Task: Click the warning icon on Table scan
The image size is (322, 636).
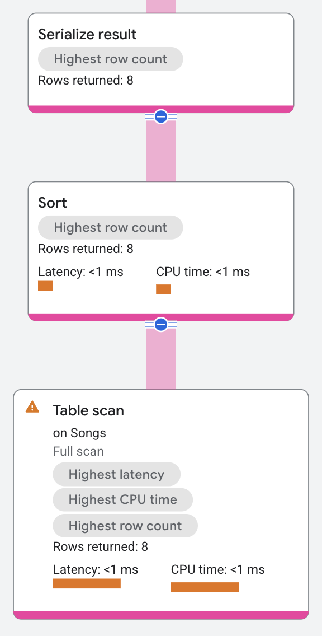Action: pyautogui.click(x=31, y=407)
